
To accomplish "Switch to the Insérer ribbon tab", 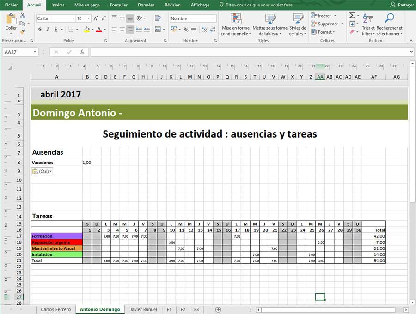I will pos(58,5).
